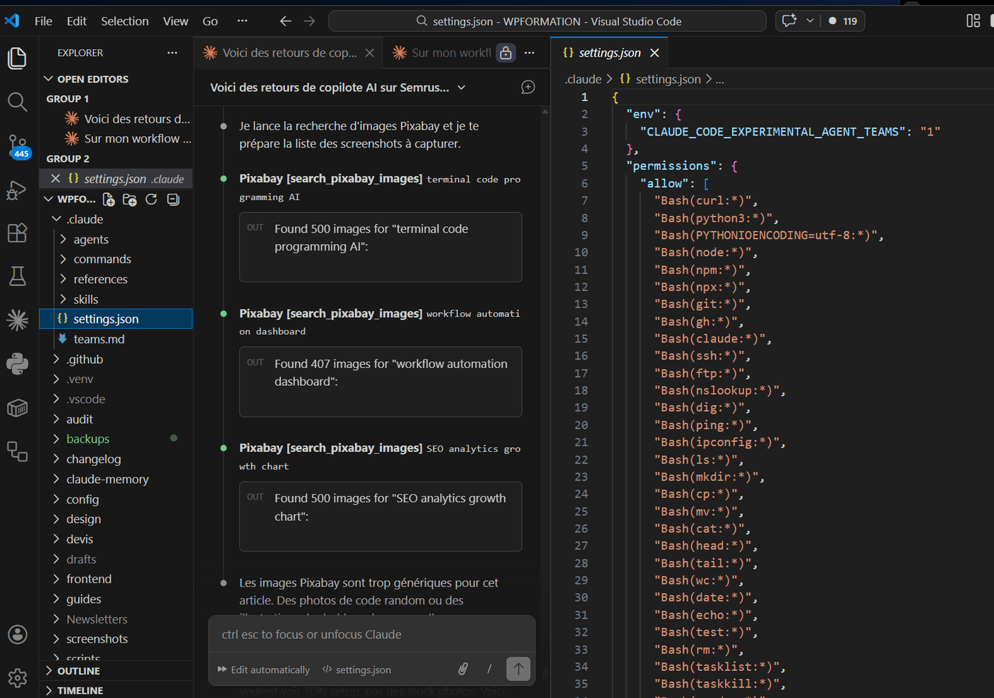Click the New File icon in the Explorer toolbar
The image size is (994, 698).
[x=108, y=199]
